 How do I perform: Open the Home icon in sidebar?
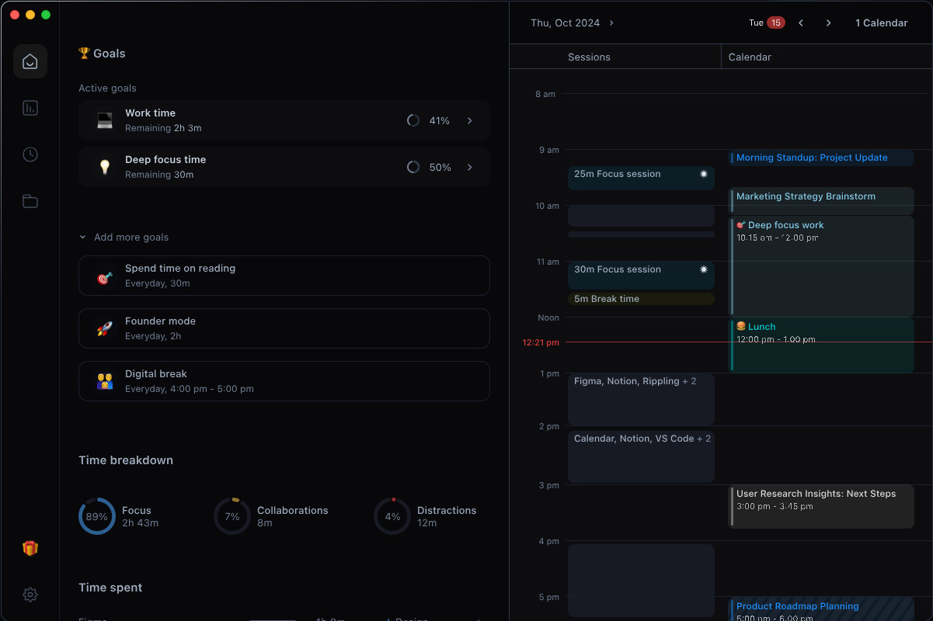30,61
